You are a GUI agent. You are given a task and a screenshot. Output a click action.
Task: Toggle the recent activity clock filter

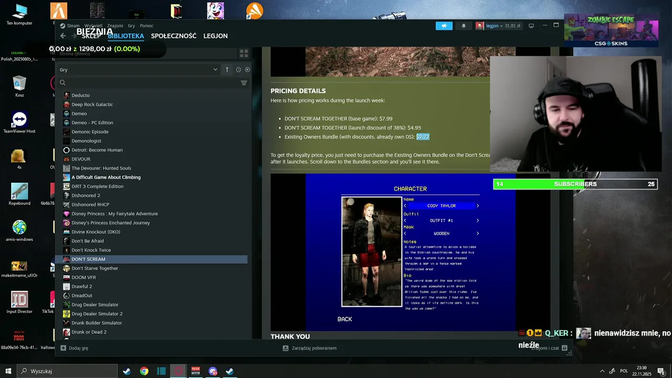point(238,69)
